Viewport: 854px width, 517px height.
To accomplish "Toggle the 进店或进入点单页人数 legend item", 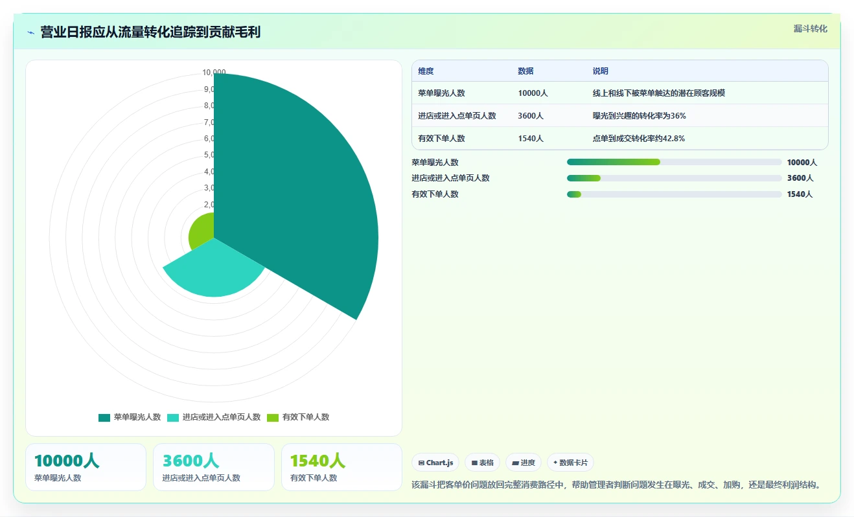I will [x=214, y=417].
